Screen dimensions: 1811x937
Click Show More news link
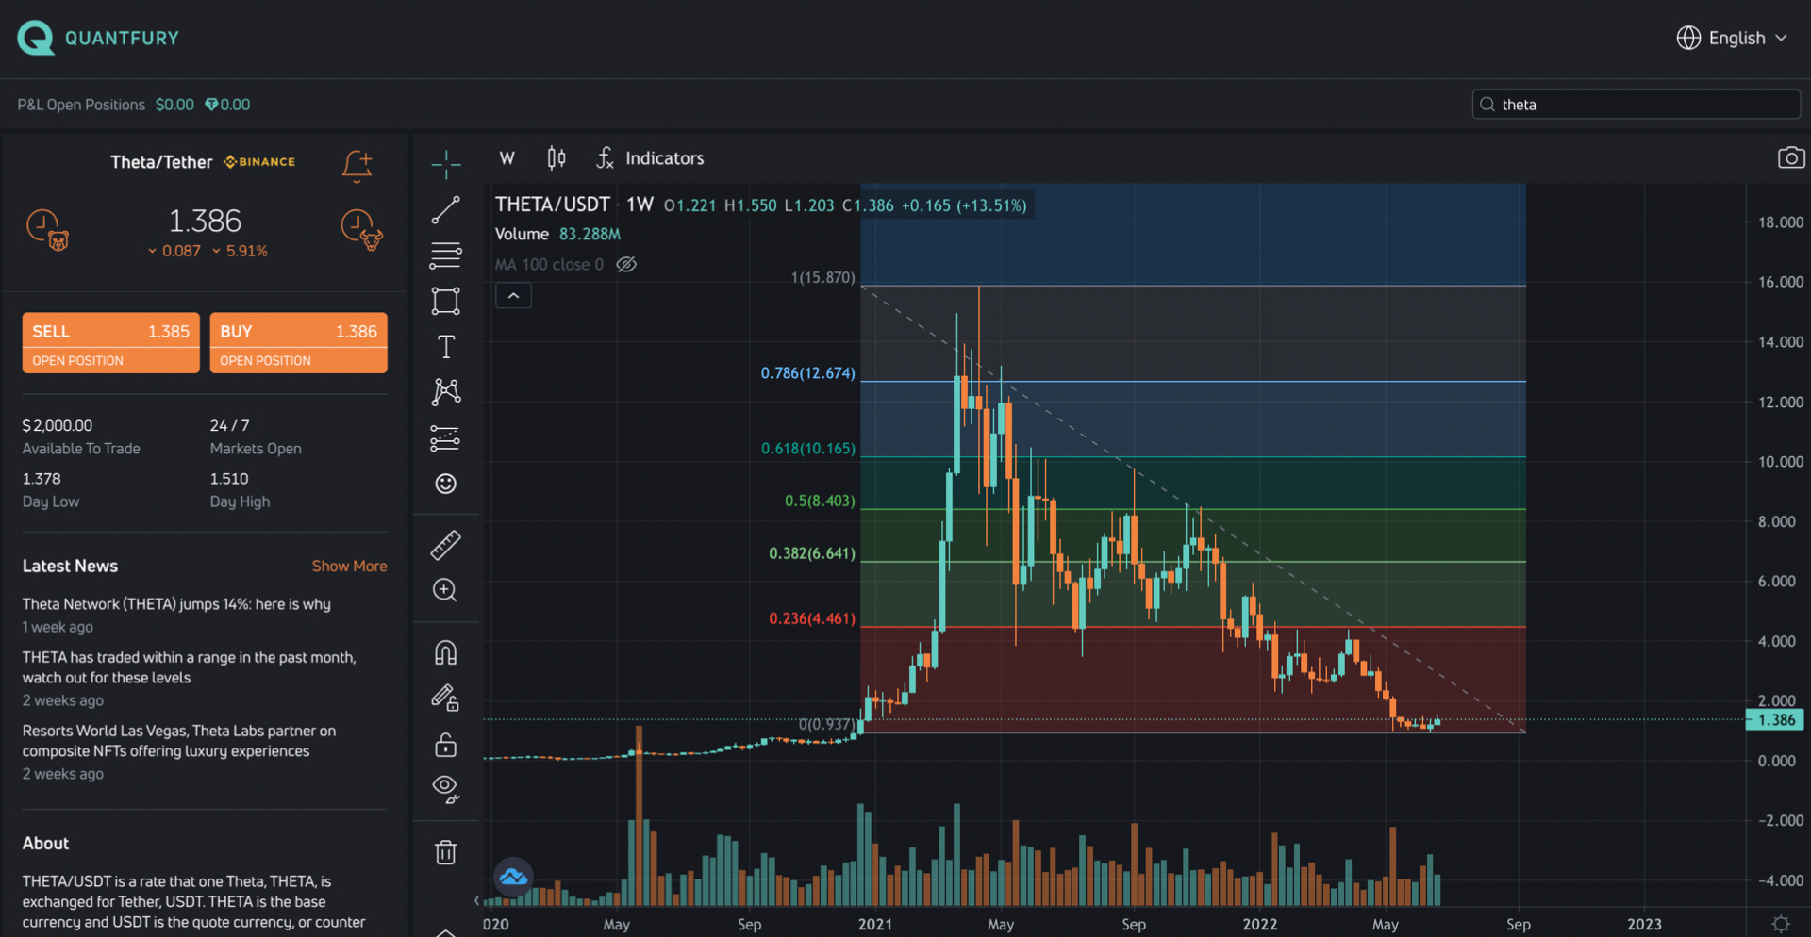(349, 566)
